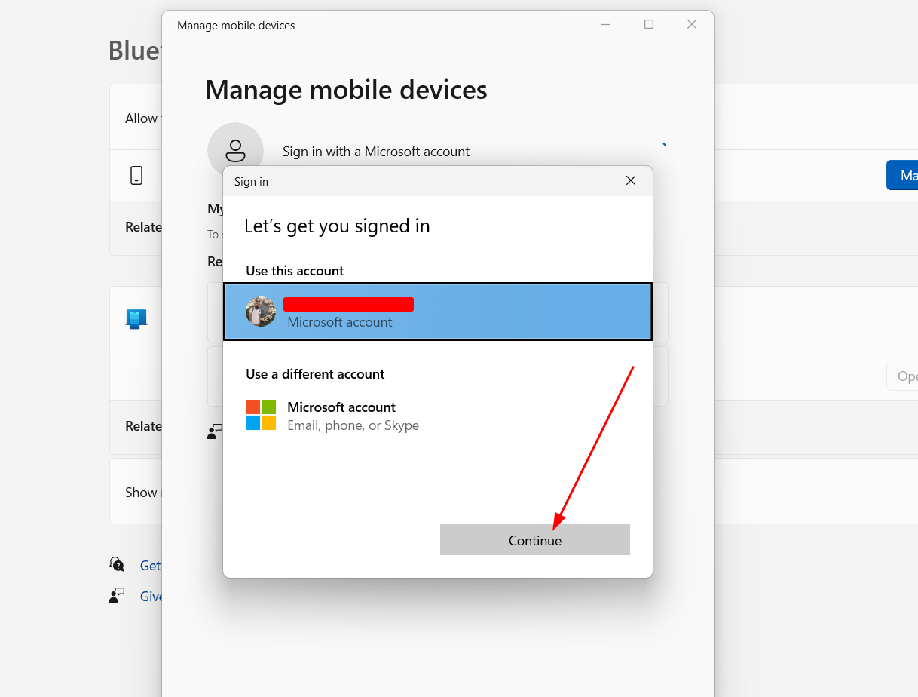This screenshot has width=918, height=697.
Task: Click the blue device icon in Settings window
Action: click(136, 319)
